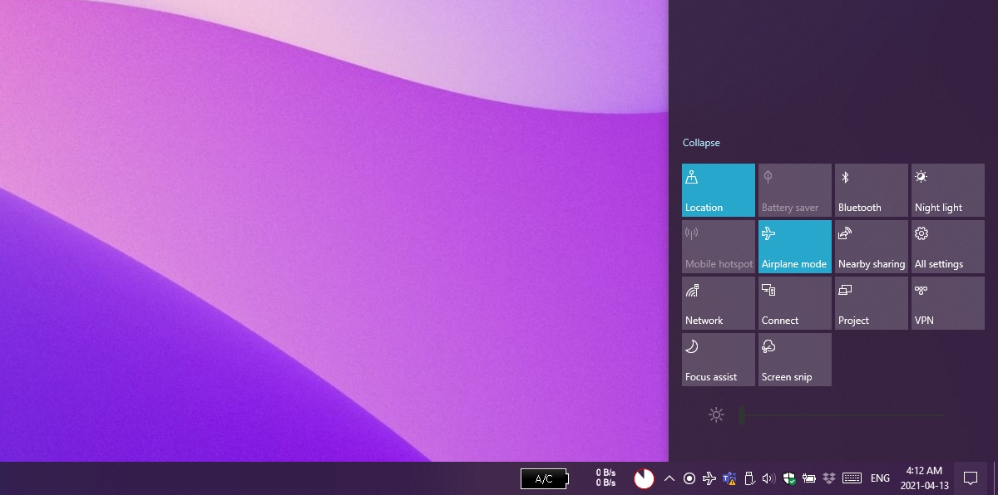
Task: Toggle the Location quick action tile
Action: point(719,190)
